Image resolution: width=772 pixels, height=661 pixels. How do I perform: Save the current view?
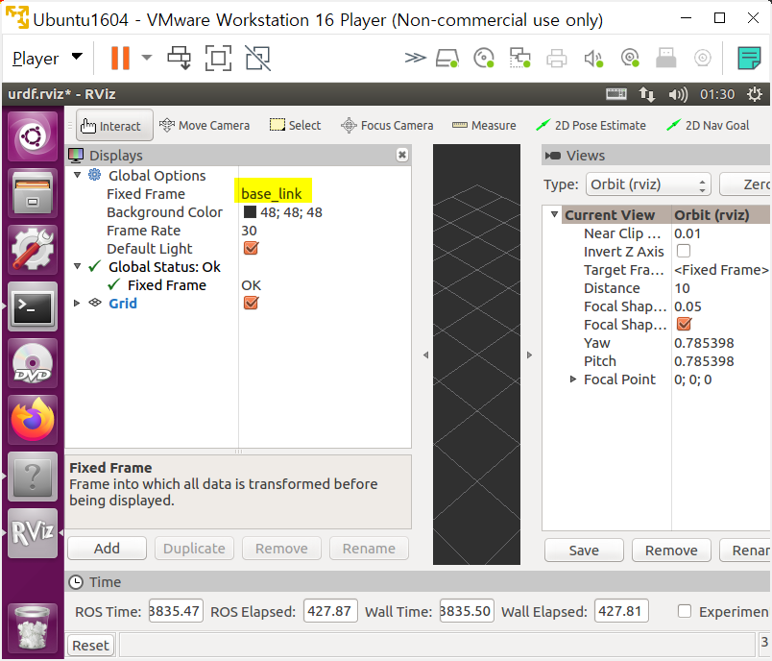(x=584, y=551)
